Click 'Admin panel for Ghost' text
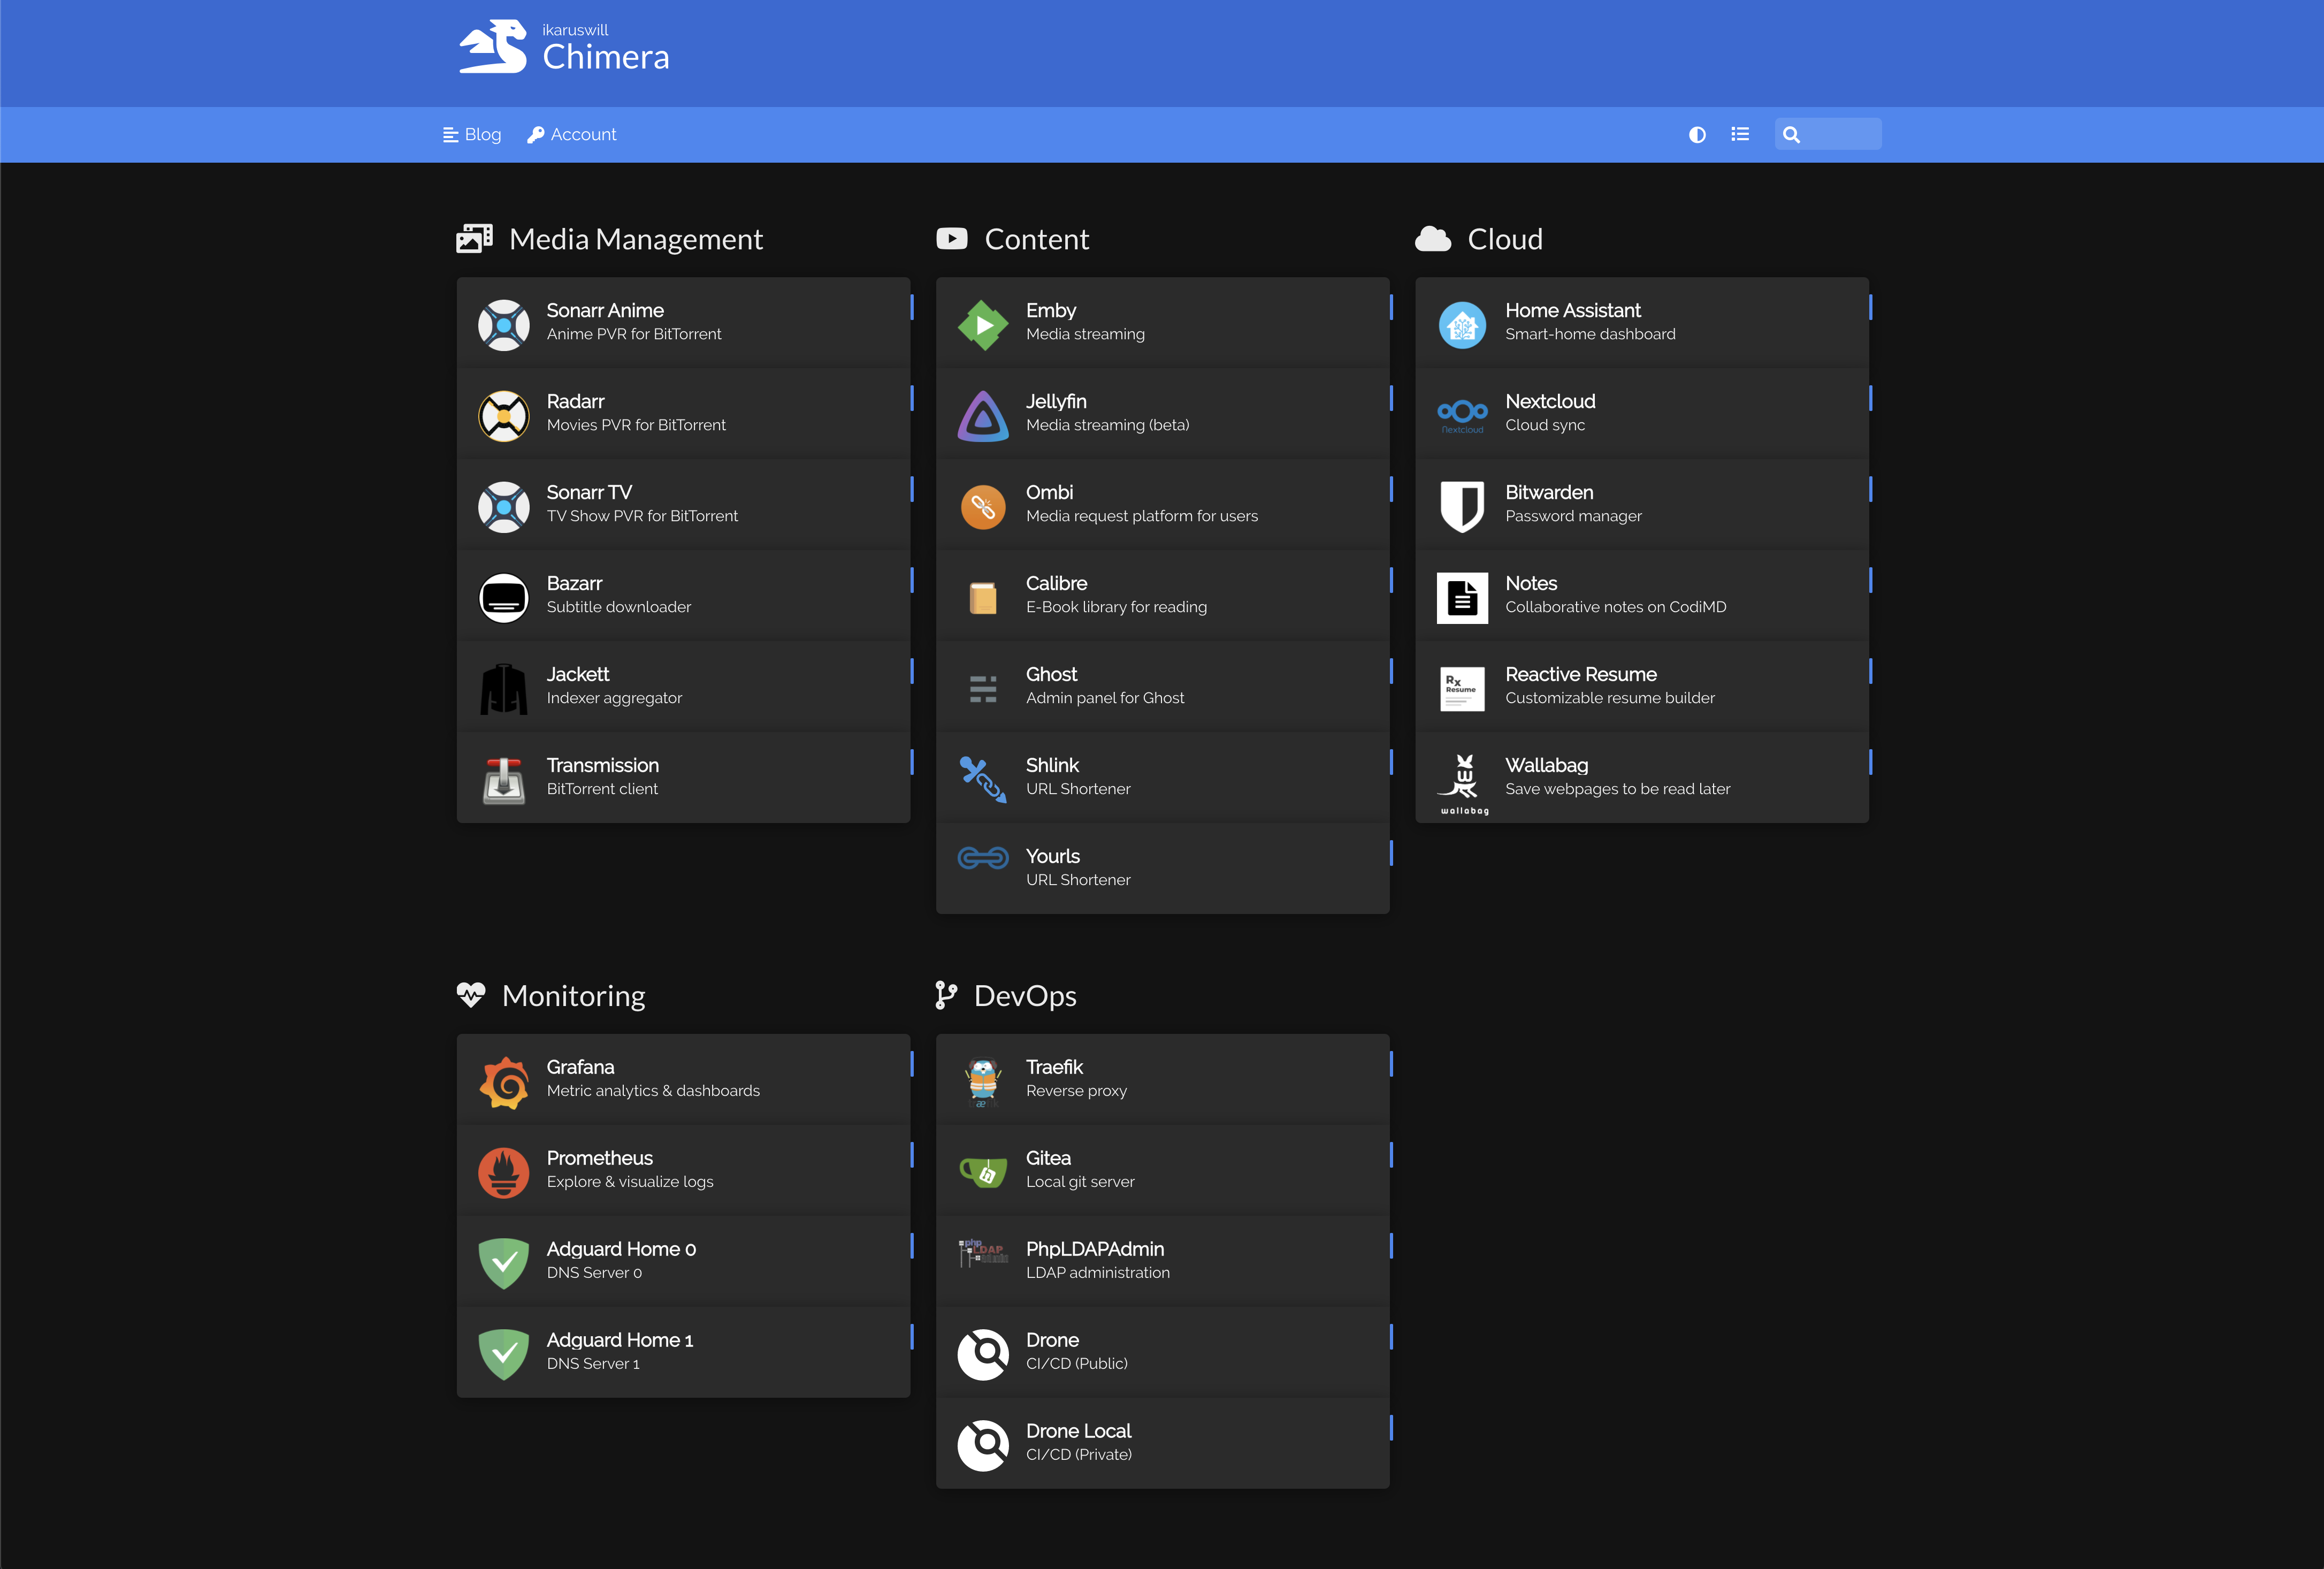The width and height of the screenshot is (2324, 1569). (1105, 698)
